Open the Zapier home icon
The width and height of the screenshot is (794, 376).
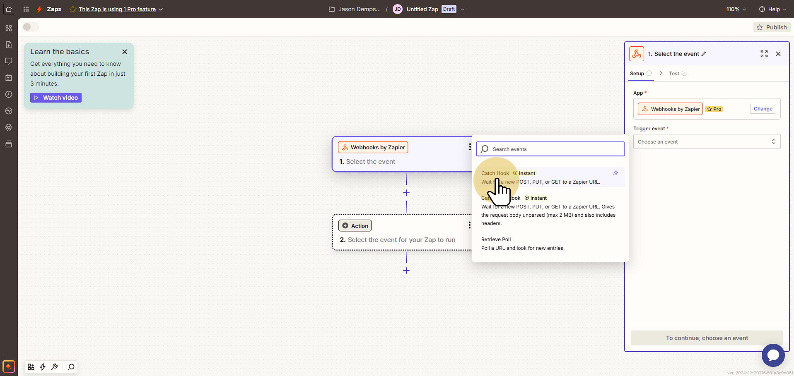tap(9, 9)
